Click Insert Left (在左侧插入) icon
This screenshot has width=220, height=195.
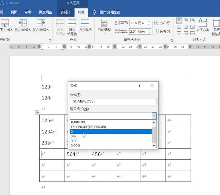click(23, 23)
